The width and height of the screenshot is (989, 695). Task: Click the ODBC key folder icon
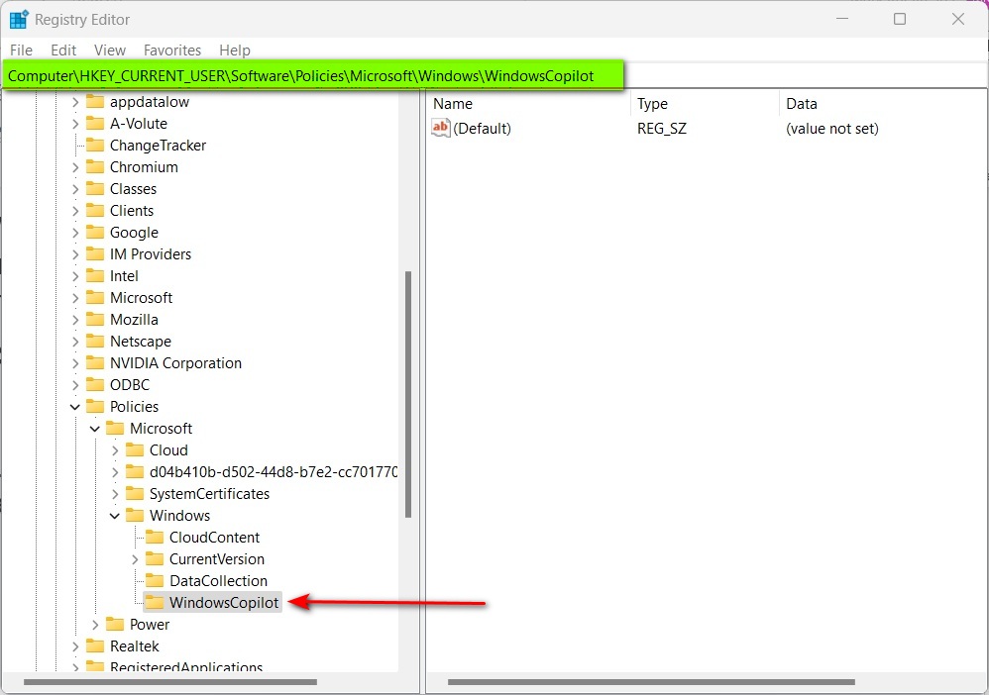pyautogui.click(x=93, y=384)
